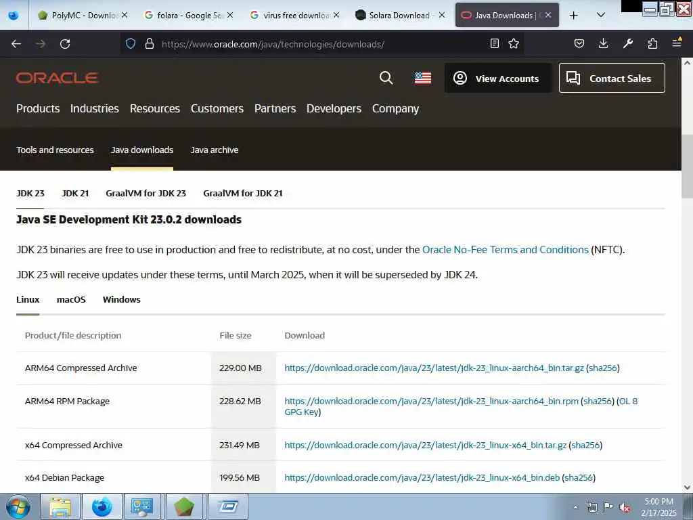The image size is (693, 520).
Task: Open Oracle No-Fee Terms and Conditions link
Action: tap(505, 250)
